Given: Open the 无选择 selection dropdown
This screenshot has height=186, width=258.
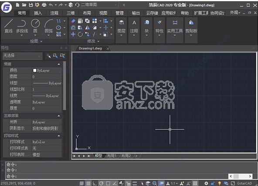Looking at the screenshot, I should 22,56.
